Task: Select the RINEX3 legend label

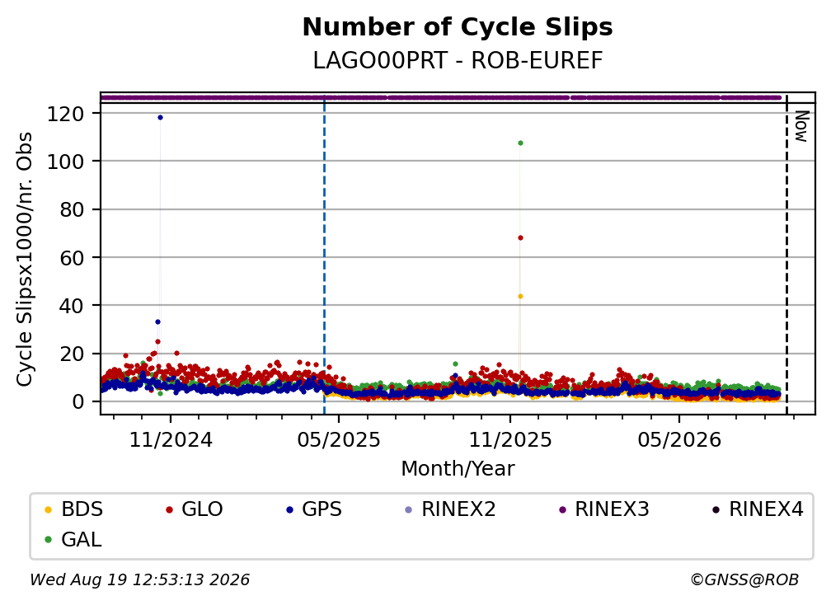Action: pyautogui.click(x=612, y=509)
